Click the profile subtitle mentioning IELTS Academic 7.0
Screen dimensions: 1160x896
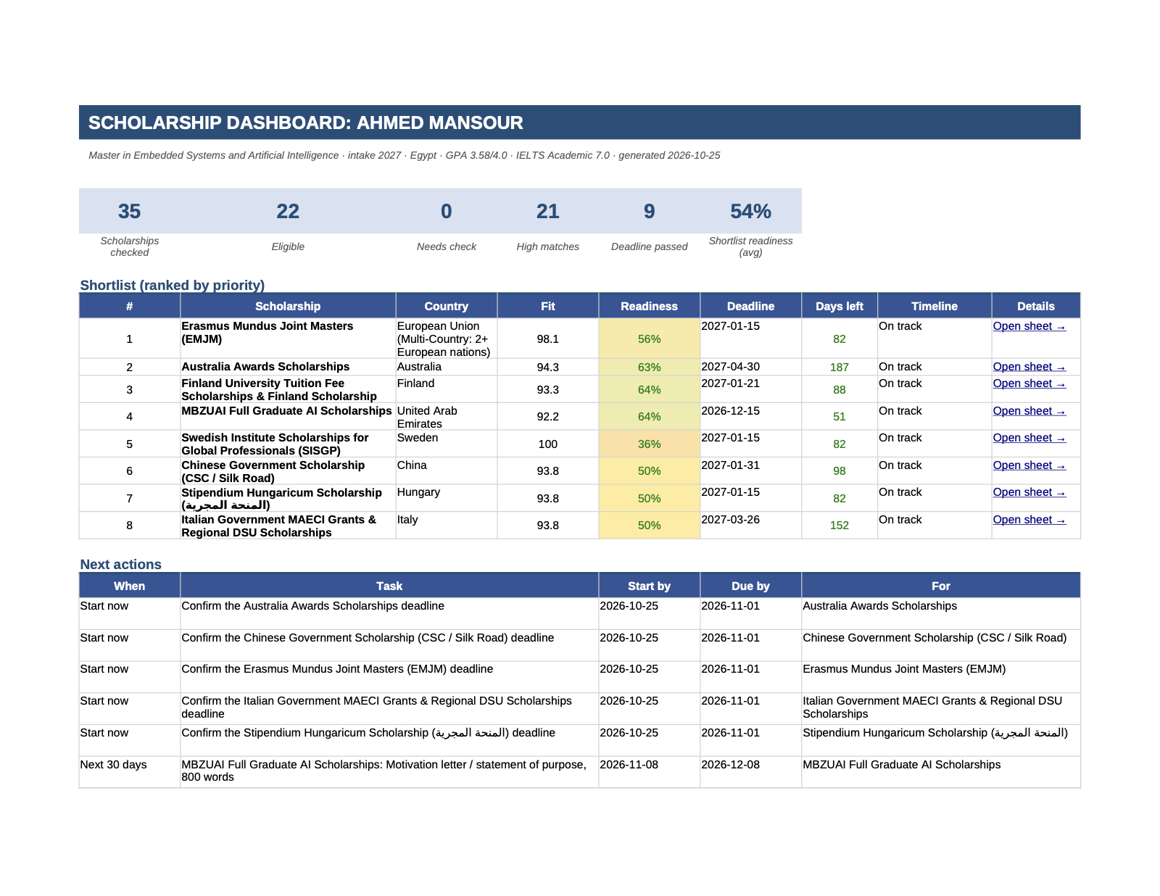(x=404, y=155)
